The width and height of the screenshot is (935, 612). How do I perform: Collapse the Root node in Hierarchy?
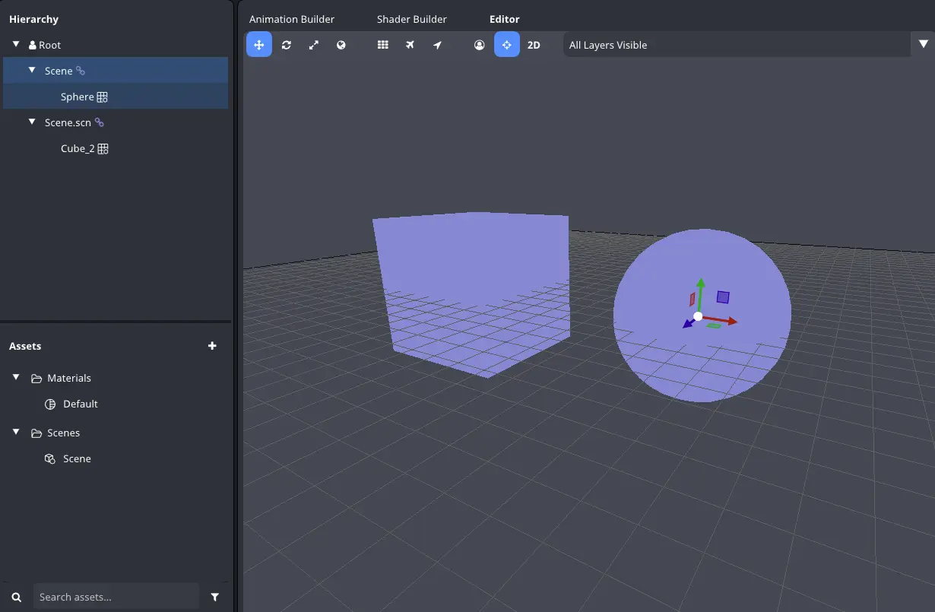[16, 44]
